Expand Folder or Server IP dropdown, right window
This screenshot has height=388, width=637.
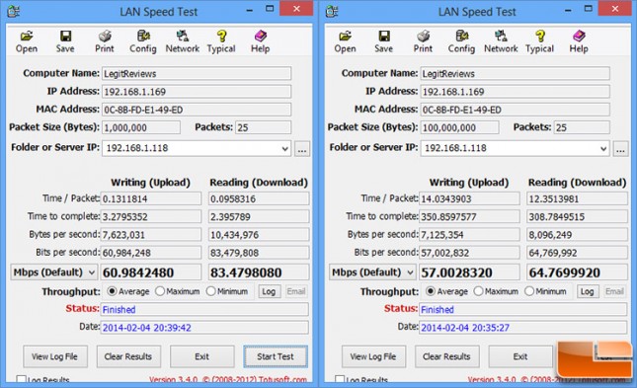click(x=603, y=149)
